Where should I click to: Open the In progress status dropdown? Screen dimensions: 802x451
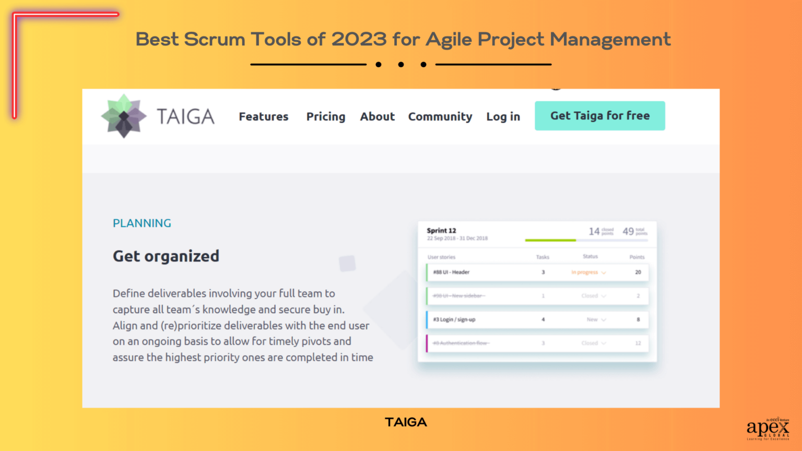point(588,272)
